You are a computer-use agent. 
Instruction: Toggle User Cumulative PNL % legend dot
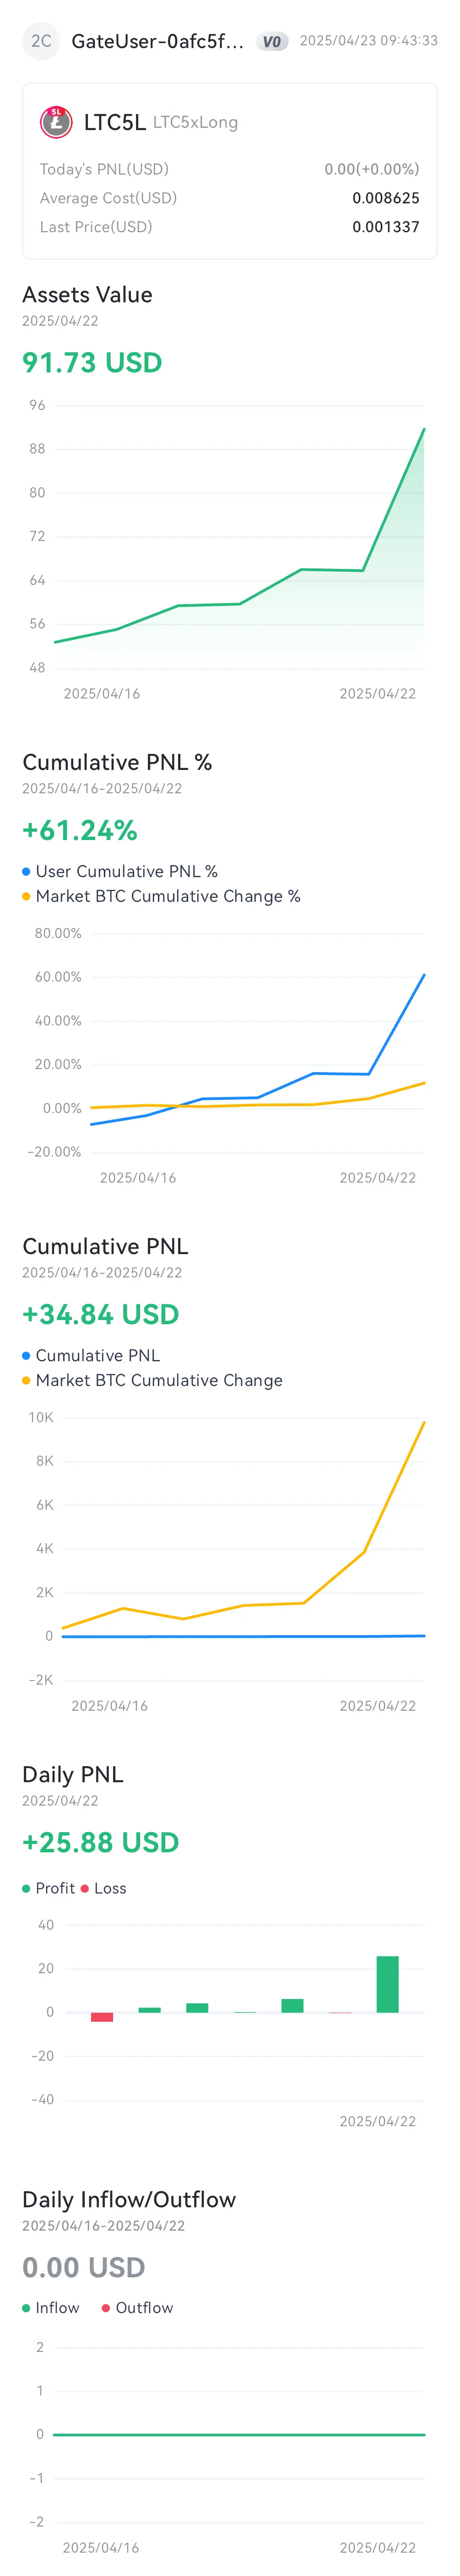[26, 872]
